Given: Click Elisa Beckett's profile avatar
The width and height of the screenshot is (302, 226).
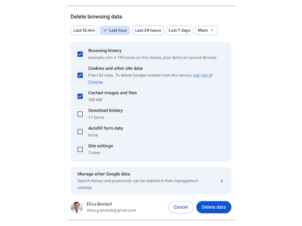Looking at the screenshot, I should coord(77,207).
